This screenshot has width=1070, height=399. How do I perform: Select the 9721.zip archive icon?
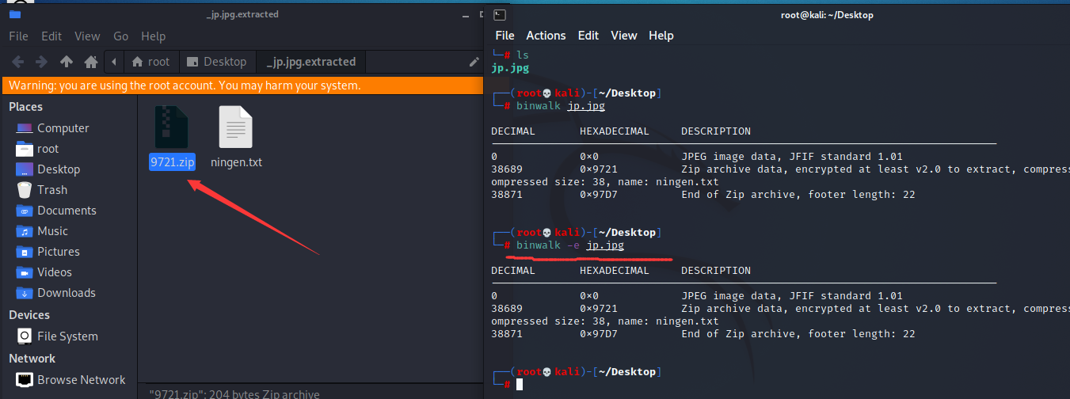[172, 127]
